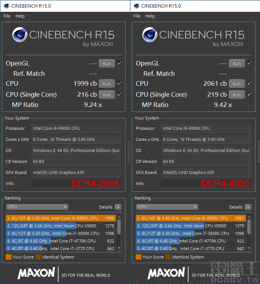Select Xeon X5650 row in left ranking
This screenshot has width=260, height=284.
pyautogui.click(x=61, y=226)
